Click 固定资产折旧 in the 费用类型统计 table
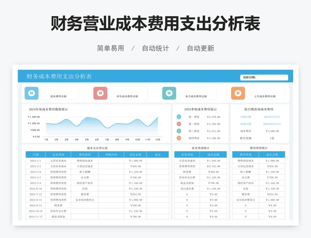 246,183
